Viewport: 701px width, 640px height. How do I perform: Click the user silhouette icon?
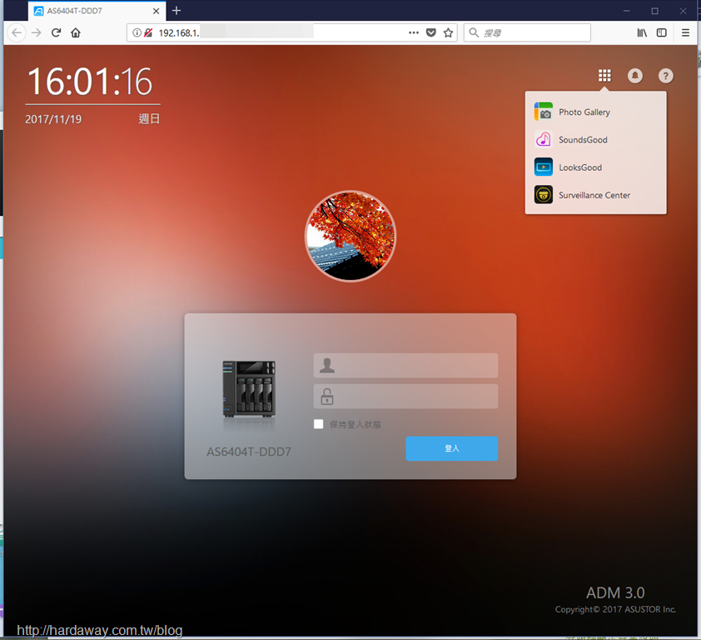[x=327, y=365]
